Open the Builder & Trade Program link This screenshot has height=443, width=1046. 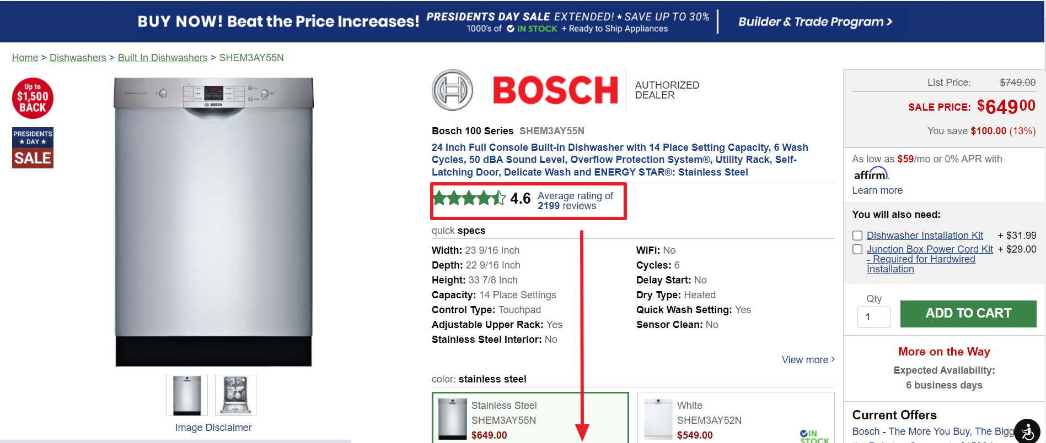tap(815, 22)
